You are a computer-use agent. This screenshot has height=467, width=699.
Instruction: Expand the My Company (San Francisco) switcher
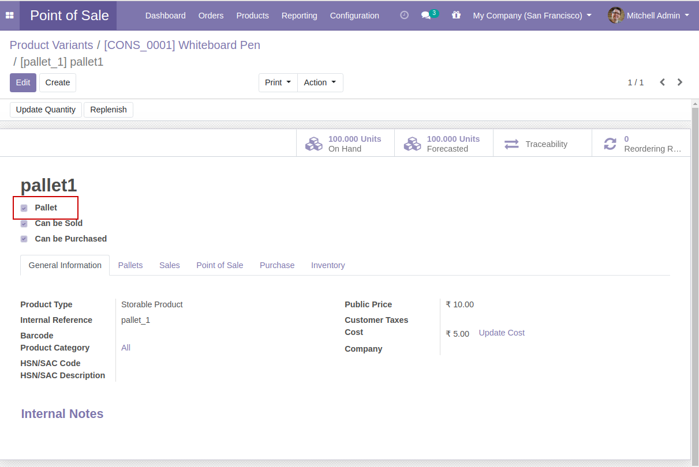[x=532, y=16]
